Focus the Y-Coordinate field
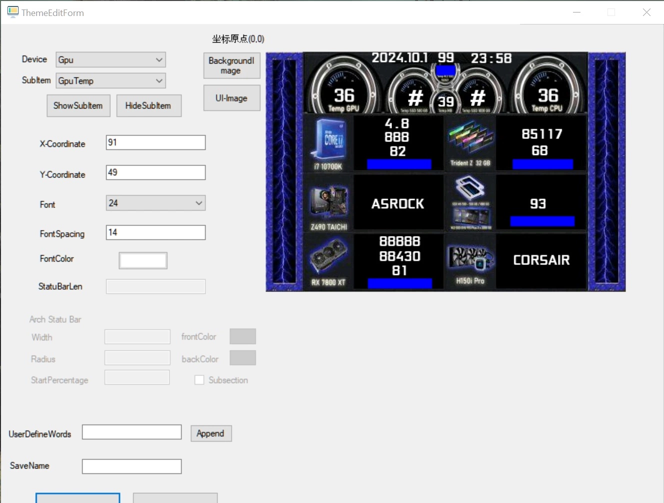Screen dimensions: 664x503 (x=155, y=172)
